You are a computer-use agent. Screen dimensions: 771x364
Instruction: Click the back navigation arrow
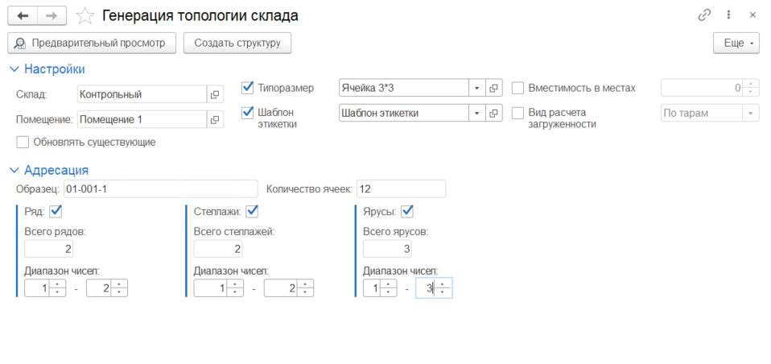[23, 15]
